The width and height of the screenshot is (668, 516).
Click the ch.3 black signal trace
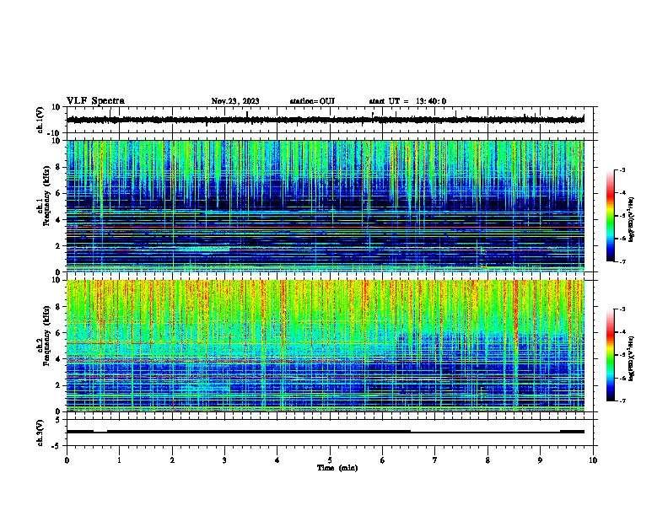pos(325,432)
